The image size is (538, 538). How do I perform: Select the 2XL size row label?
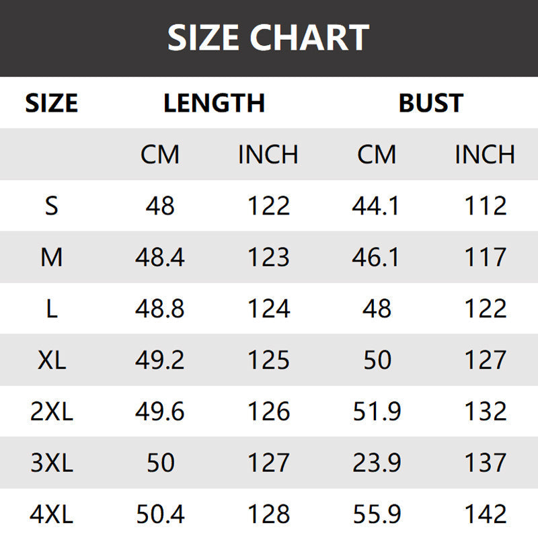(52, 412)
